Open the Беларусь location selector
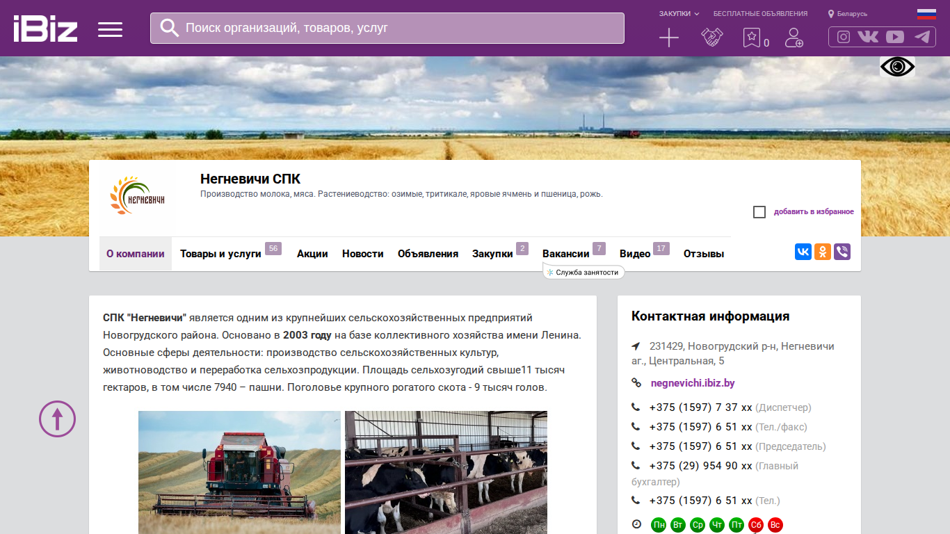This screenshot has height=534, width=950. 848,14
